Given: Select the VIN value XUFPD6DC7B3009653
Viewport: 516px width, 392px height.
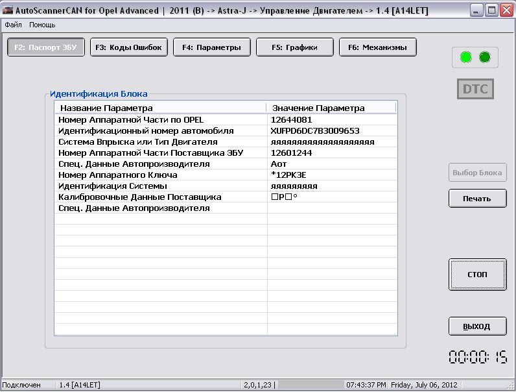Looking at the screenshot, I should pos(315,131).
